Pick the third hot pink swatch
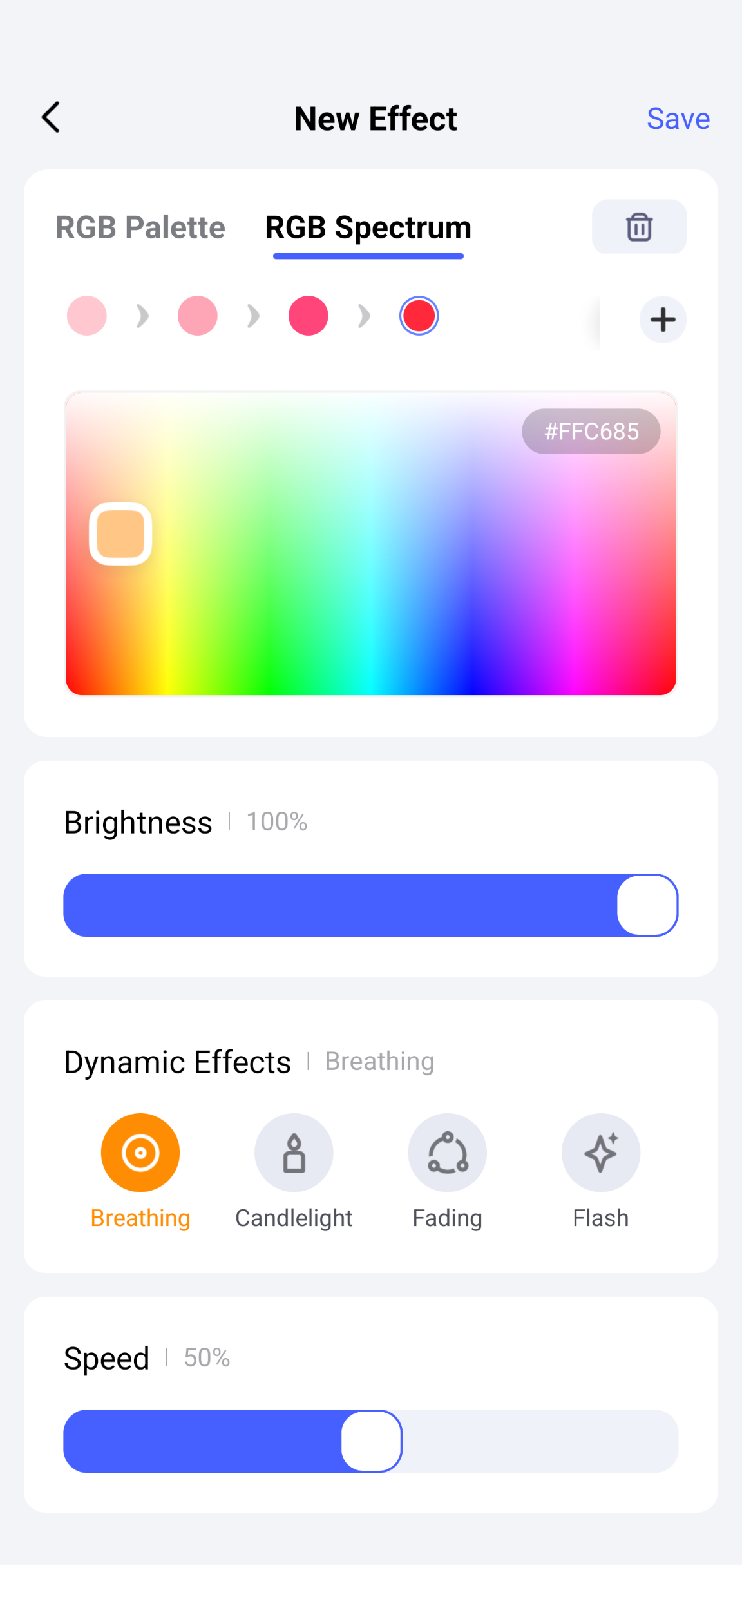This screenshot has width=742, height=1608. (x=309, y=316)
